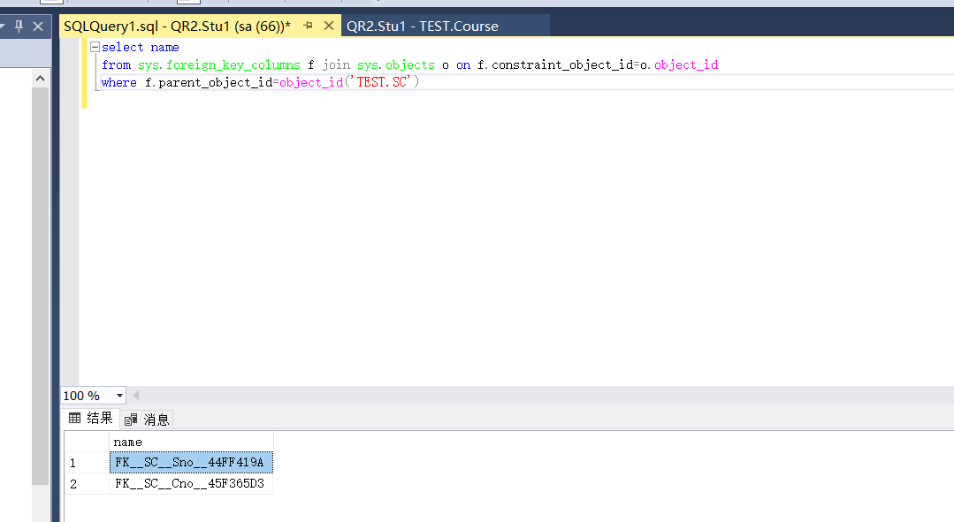The width and height of the screenshot is (954, 522).
Task: Select result row number 1 header
Action: tap(87, 463)
